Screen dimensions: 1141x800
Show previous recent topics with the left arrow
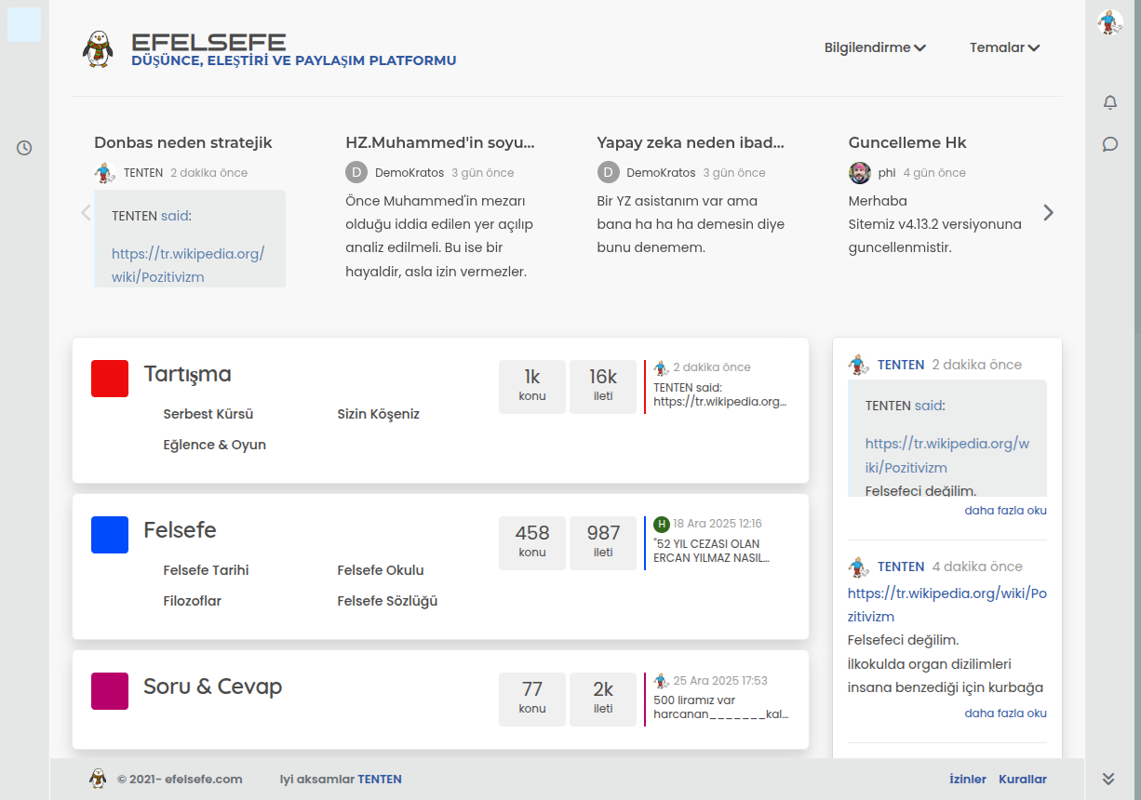pyautogui.click(x=86, y=212)
